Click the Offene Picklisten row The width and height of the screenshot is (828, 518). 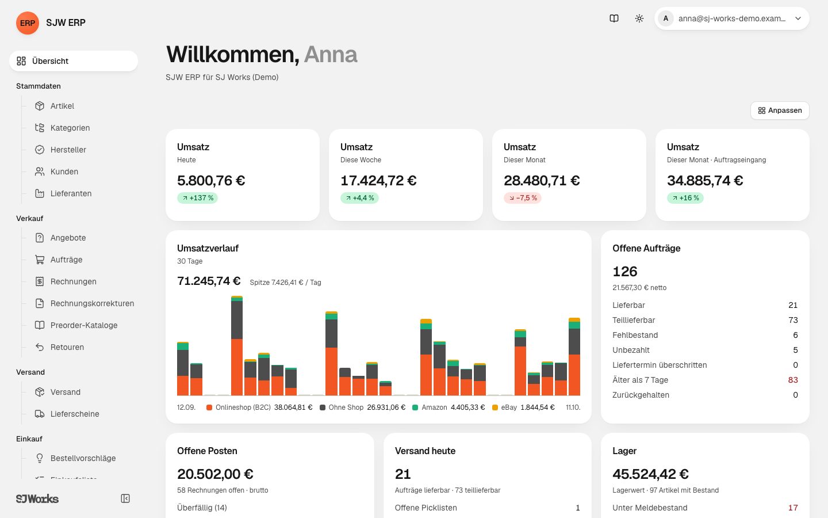[x=488, y=508]
